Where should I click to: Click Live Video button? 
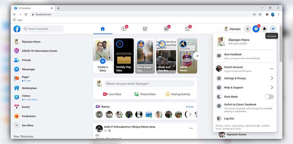[112, 94]
